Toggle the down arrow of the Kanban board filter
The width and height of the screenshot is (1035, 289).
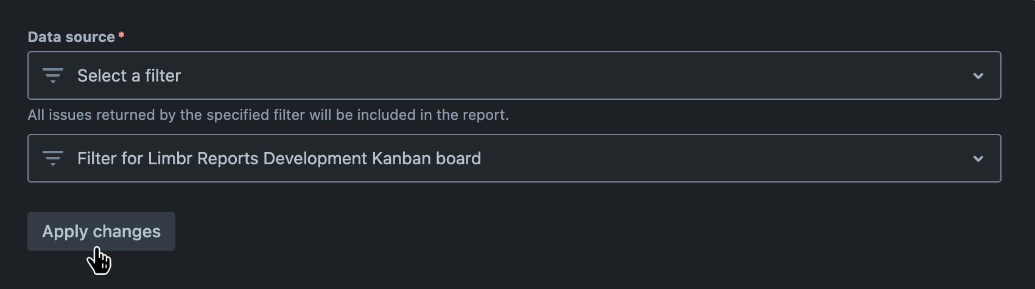pos(978,159)
